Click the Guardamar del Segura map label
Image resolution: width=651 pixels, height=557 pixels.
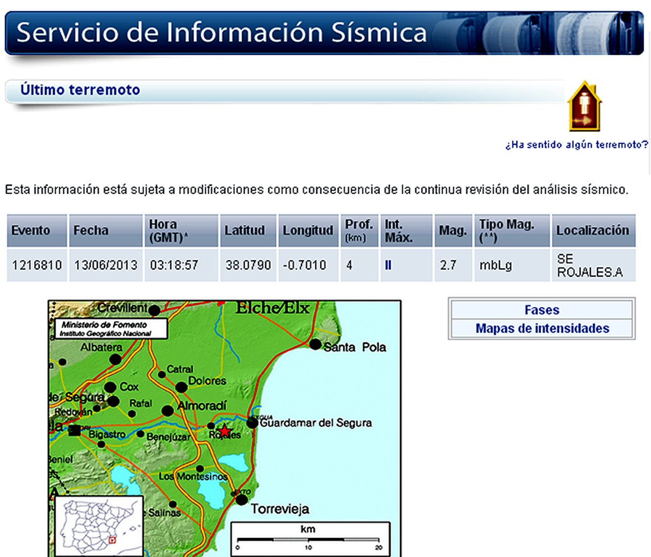click(x=316, y=423)
